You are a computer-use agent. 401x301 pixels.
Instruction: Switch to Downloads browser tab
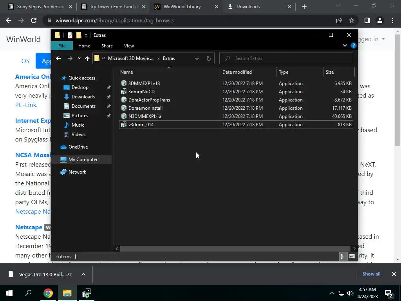pyautogui.click(x=259, y=7)
